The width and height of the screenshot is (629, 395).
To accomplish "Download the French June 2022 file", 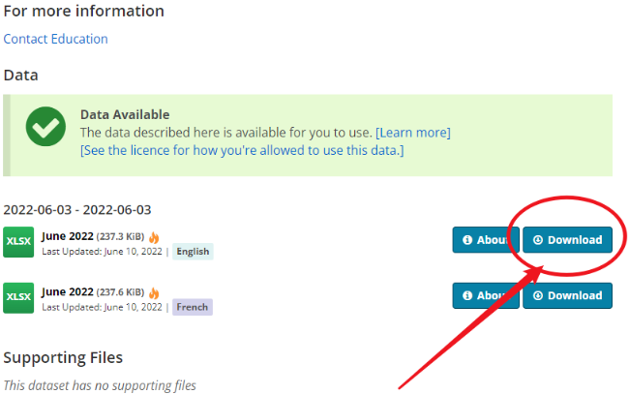I will coord(567,295).
